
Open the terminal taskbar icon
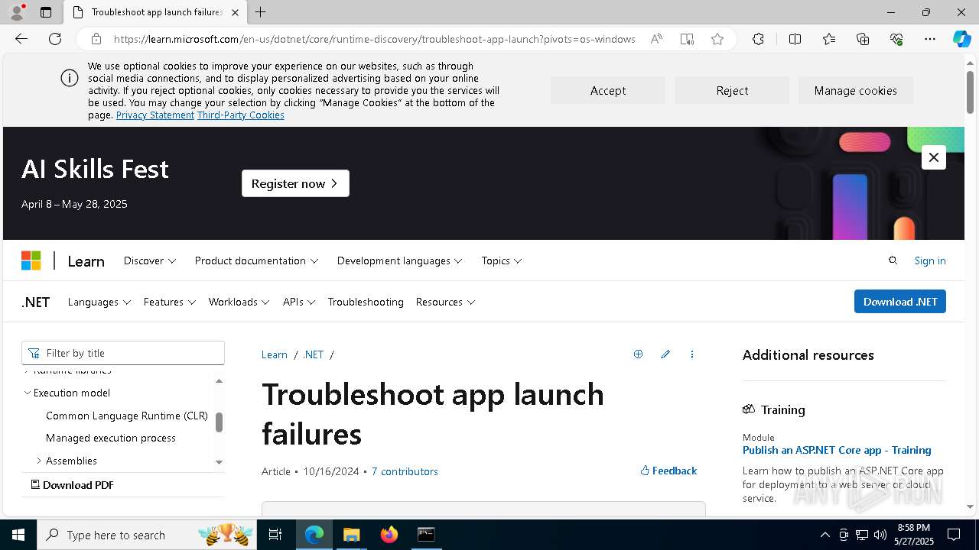(426, 535)
